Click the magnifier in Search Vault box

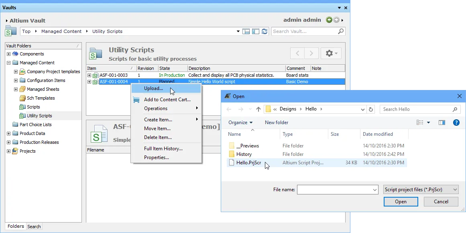(341, 31)
